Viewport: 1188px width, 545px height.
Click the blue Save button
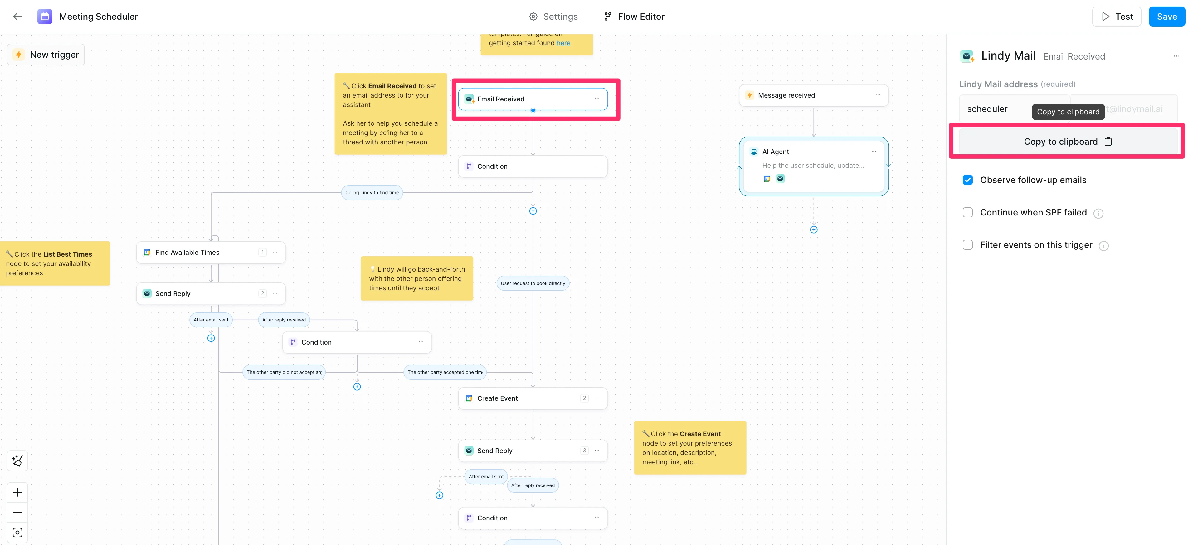click(1166, 17)
